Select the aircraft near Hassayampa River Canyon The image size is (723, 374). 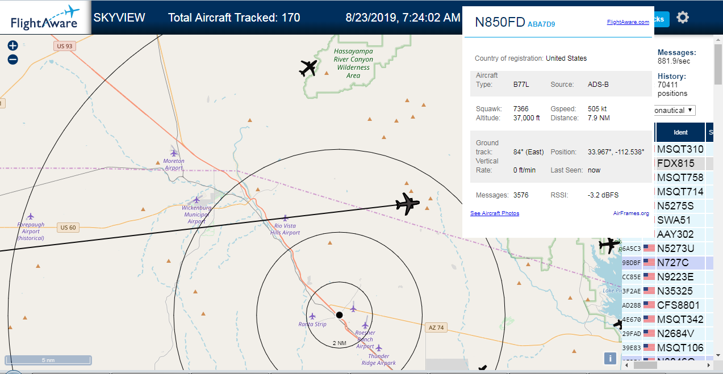[308, 68]
